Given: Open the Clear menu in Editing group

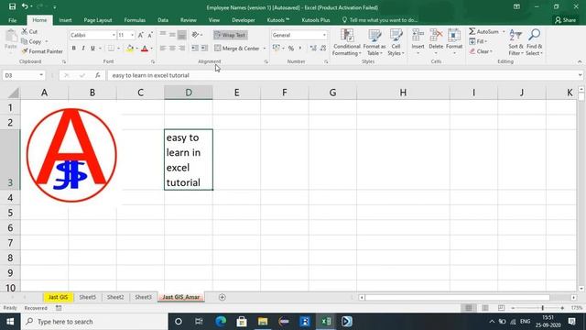Looking at the screenshot, I should click(x=481, y=51).
